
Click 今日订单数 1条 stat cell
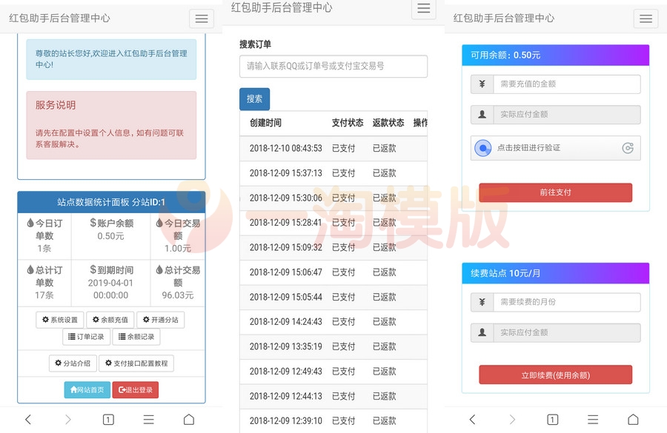(44, 236)
